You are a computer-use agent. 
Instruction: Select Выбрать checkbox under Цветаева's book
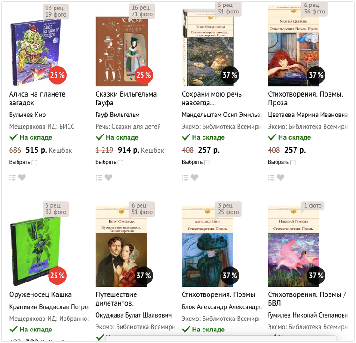293,163
